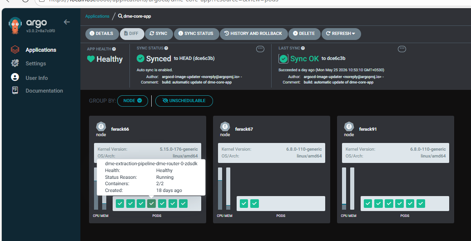Click the first pod on ferack91
This screenshot has height=241, width=471.
(368, 204)
